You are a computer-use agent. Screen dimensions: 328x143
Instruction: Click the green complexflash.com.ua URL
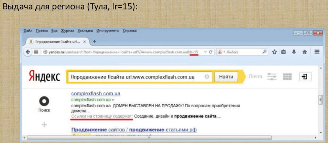tap(91, 100)
